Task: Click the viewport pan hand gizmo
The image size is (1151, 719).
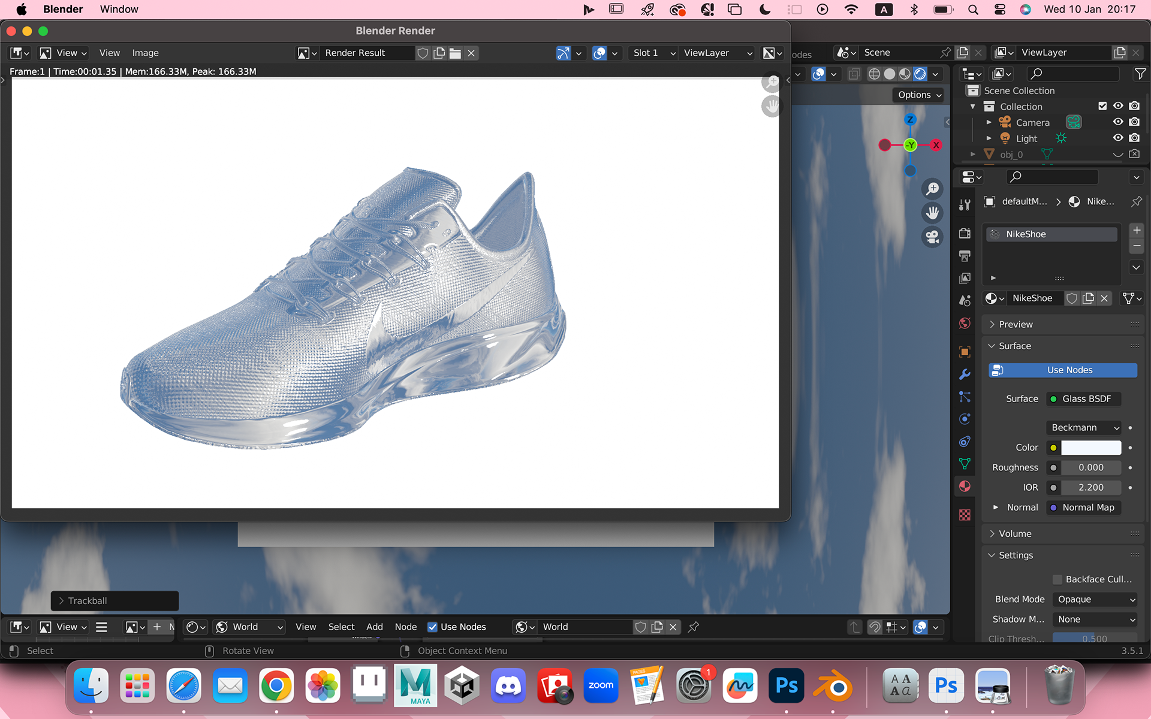Action: click(932, 213)
